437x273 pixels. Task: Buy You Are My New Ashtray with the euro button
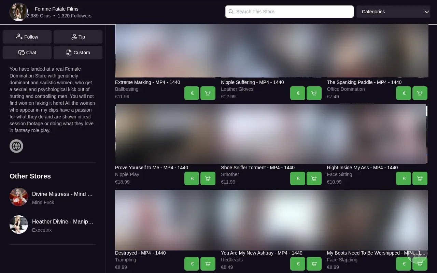pyautogui.click(x=298, y=264)
